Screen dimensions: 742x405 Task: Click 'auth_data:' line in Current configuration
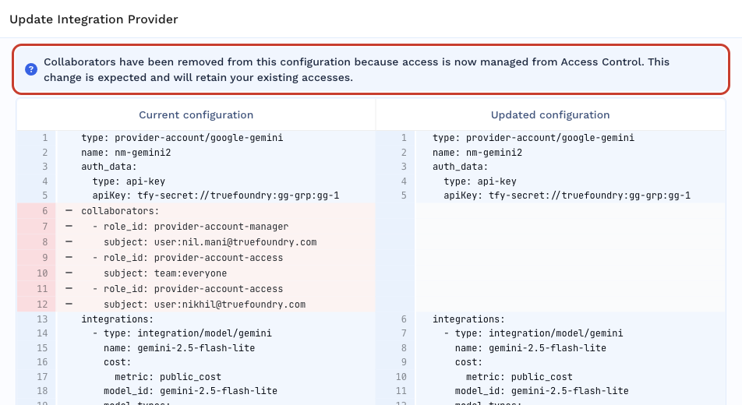[x=109, y=167]
